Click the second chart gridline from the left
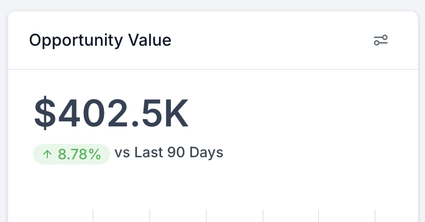Viewport: 425px width, 222px height. pyautogui.click(x=150, y=216)
